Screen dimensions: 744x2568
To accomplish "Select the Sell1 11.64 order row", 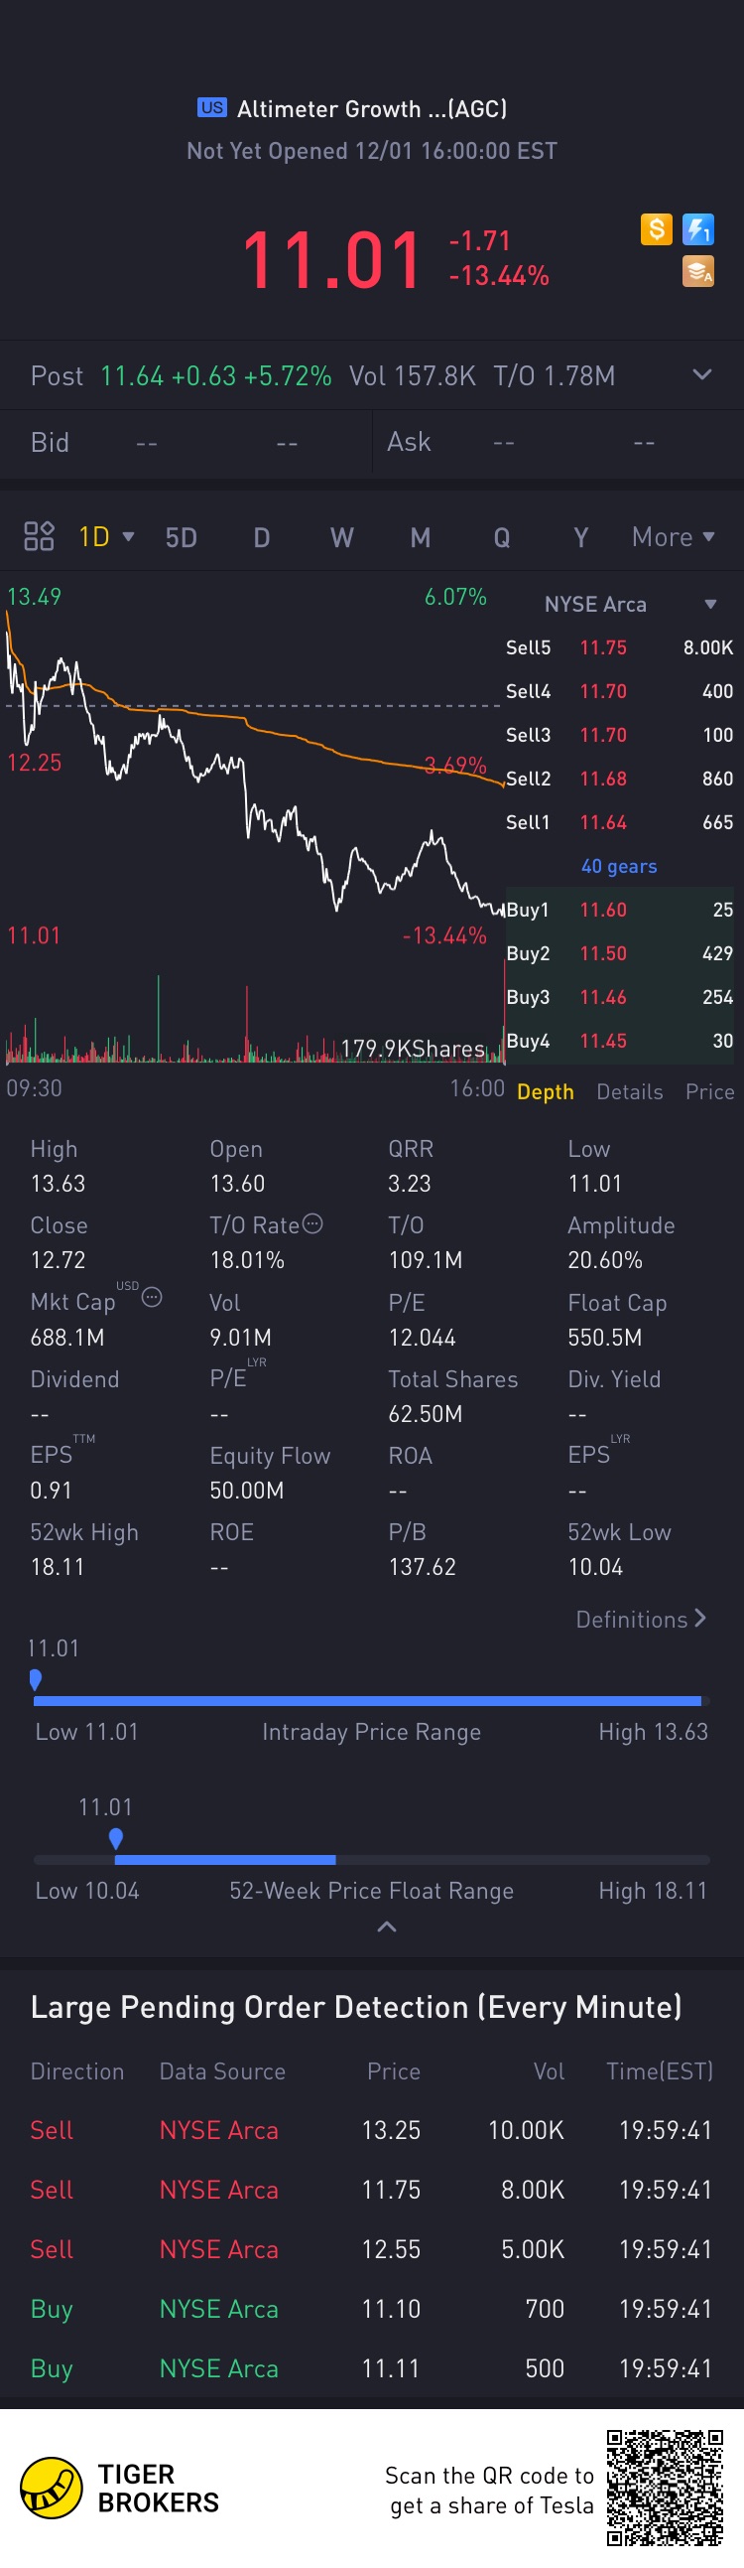I will click(x=619, y=822).
